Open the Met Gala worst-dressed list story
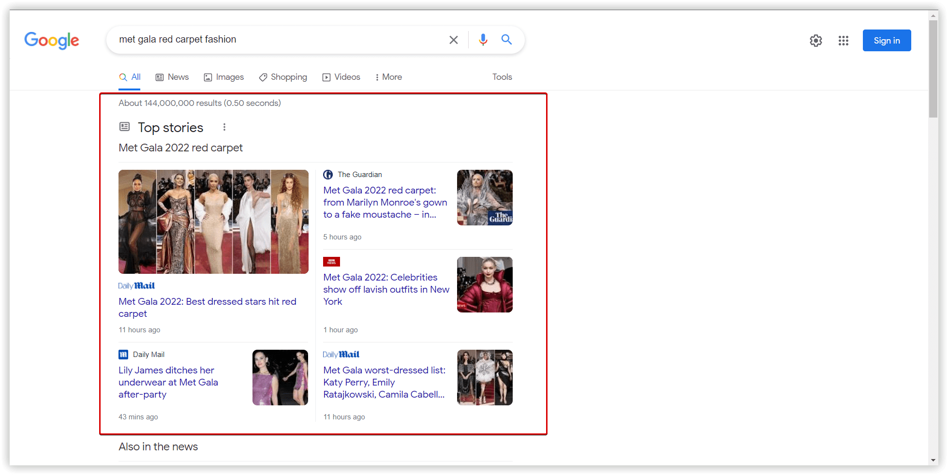Image resolution: width=948 pixels, height=475 pixels. point(385,383)
